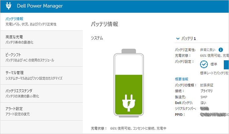Screen dimensions: 229x134
Task: Click the SMP manufacturer value
Action: pyautogui.click(x=204, y=97)
